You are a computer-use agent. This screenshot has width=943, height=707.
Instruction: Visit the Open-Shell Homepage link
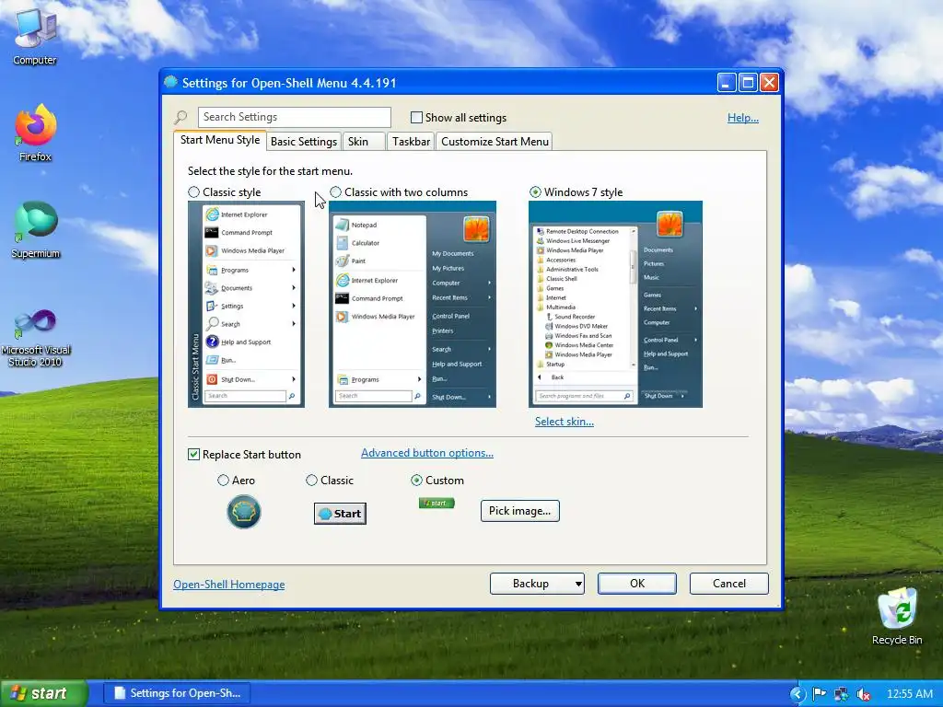(229, 585)
